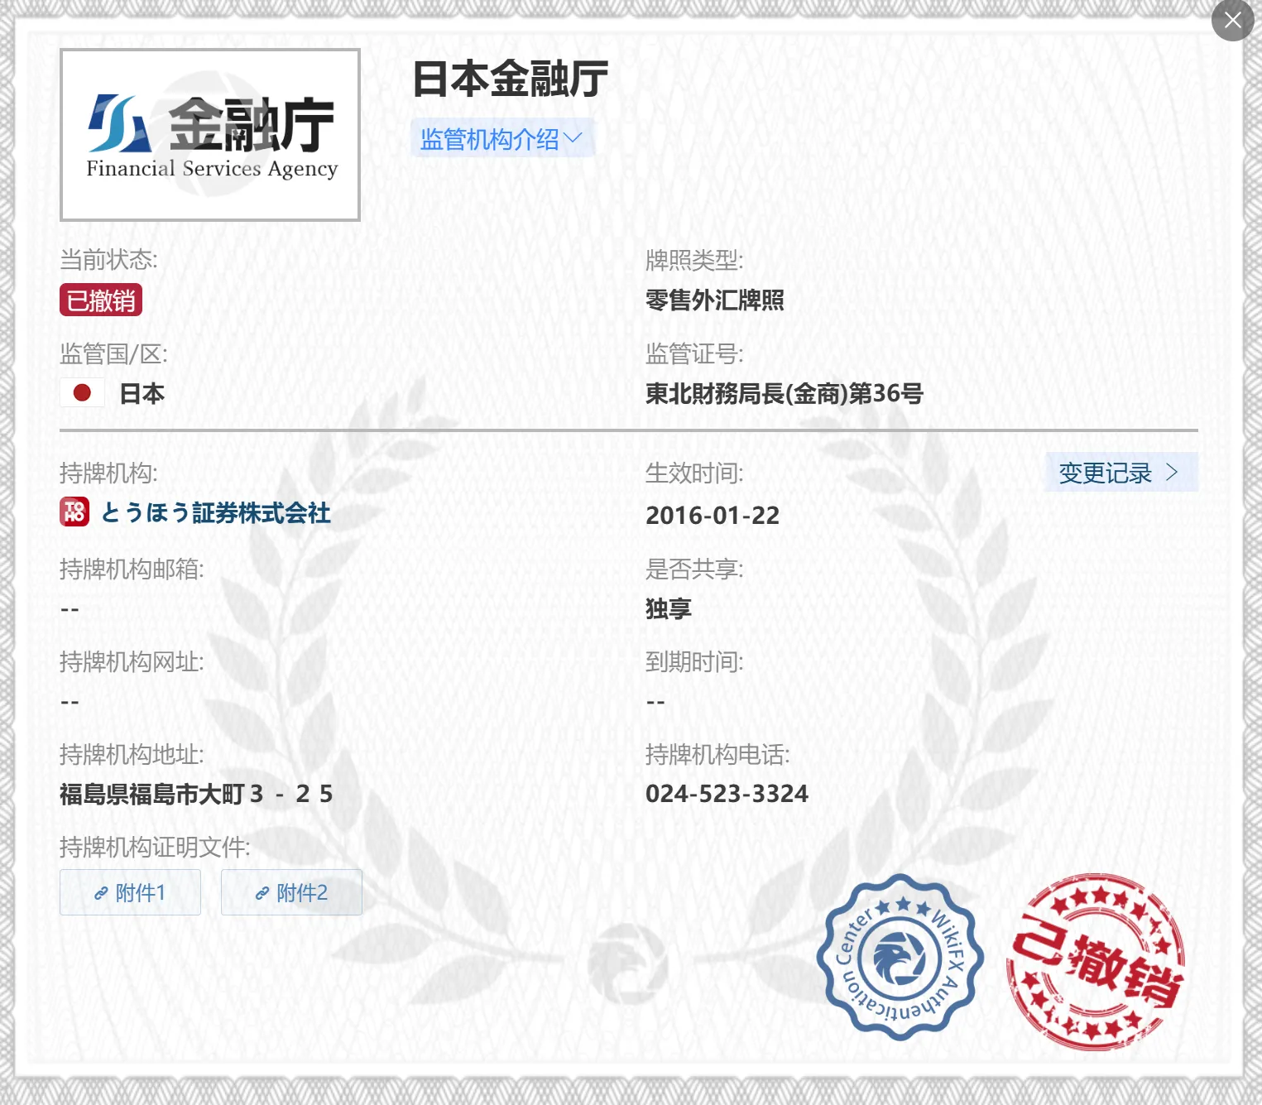This screenshot has width=1262, height=1105.
Task: Click the とうほう証券 red company logo icon
Action: [x=74, y=512]
